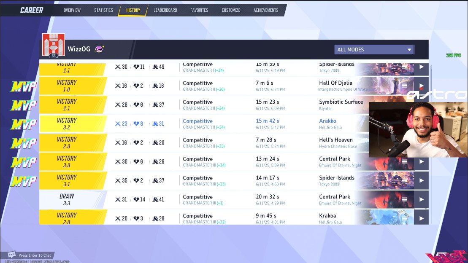Viewport: 468px width, 263px height.
Task: Click the MVP badge for the 3-2 victory
Action: click(24, 124)
